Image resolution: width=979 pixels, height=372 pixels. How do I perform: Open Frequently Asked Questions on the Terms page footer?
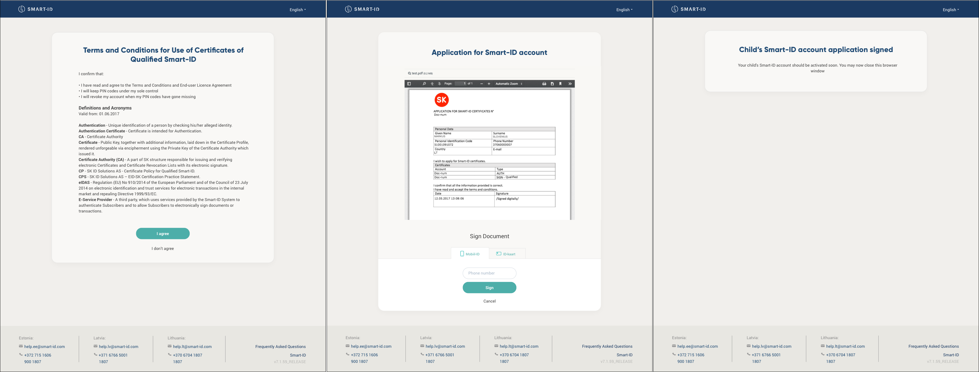tap(280, 347)
